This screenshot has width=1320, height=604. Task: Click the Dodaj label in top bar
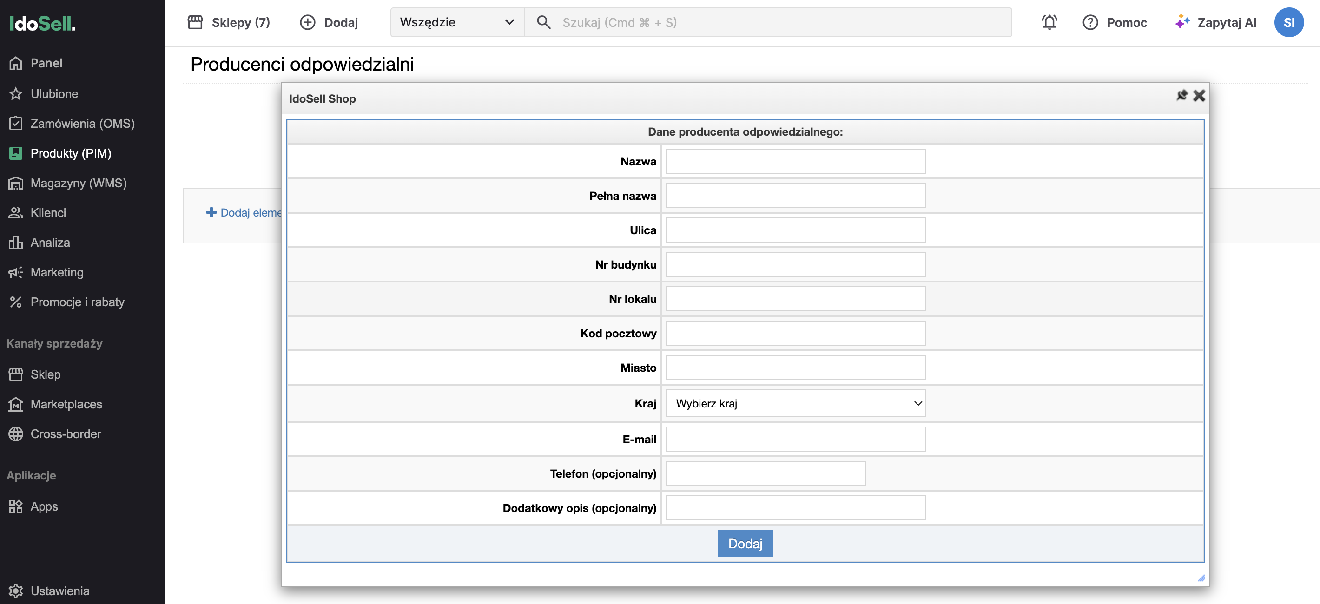pos(341,22)
